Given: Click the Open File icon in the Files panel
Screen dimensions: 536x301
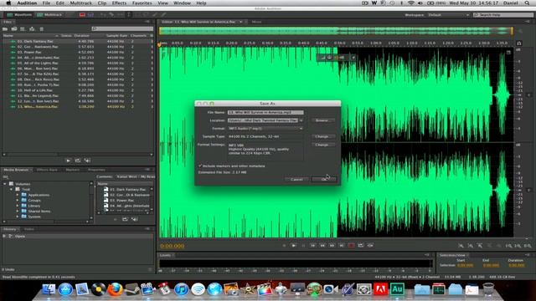Looking at the screenshot, I should tap(5, 29).
